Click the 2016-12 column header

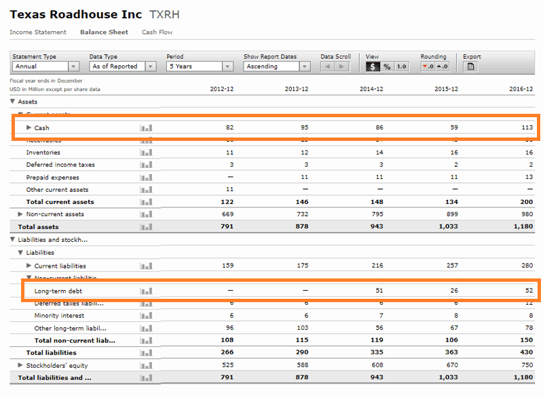point(521,89)
